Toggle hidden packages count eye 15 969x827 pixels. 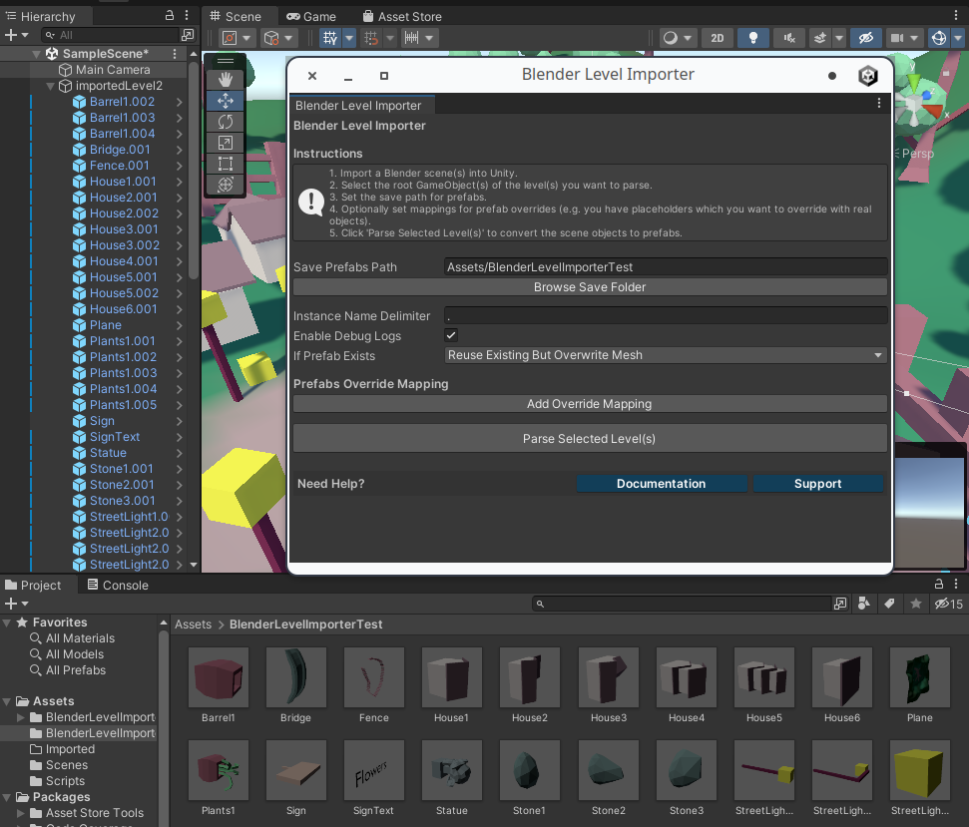[949, 604]
